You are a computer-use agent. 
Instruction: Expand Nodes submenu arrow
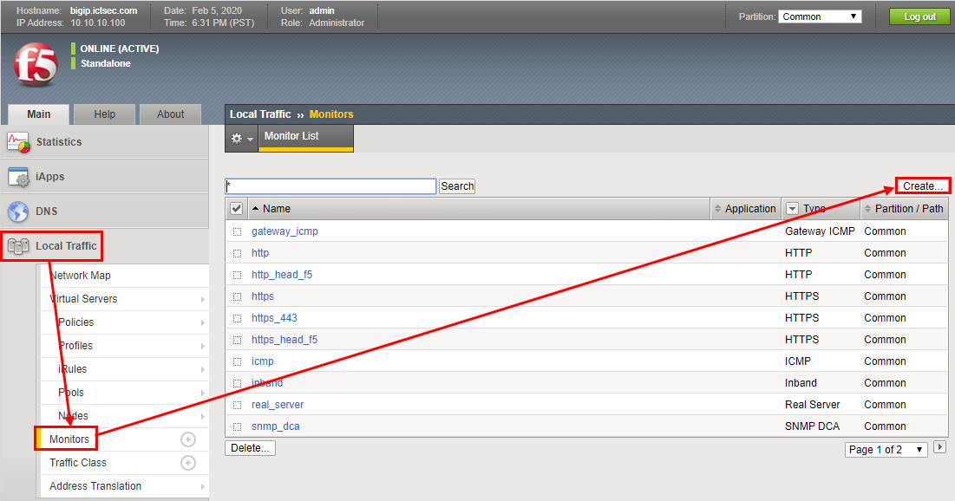coord(202,416)
